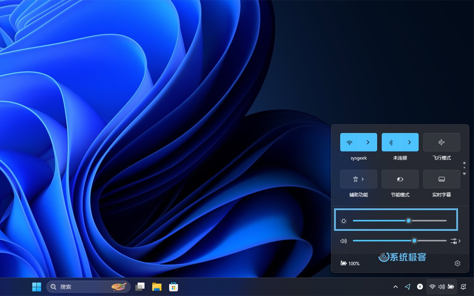The image size is (474, 296).
Task: Open Task View on the taskbar
Action: click(140, 287)
